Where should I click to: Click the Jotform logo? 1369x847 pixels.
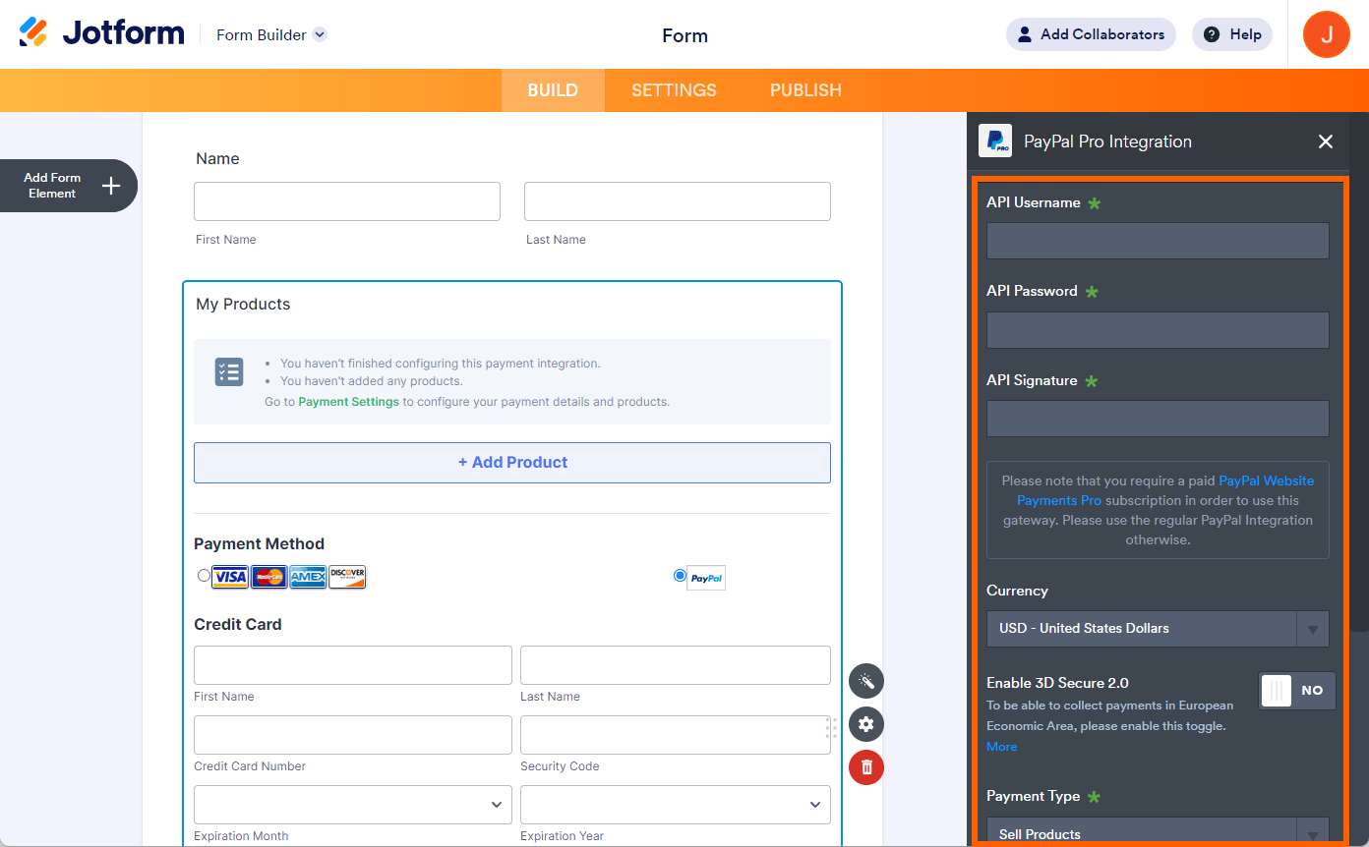[x=101, y=33]
